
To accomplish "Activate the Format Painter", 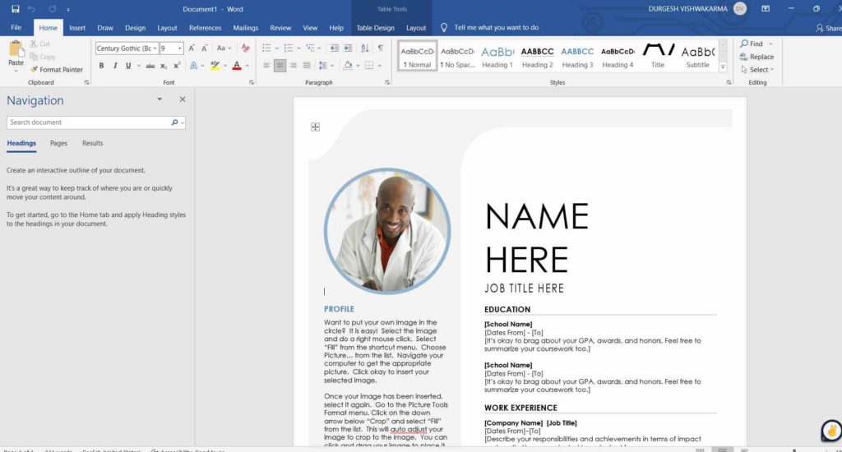I will [57, 70].
